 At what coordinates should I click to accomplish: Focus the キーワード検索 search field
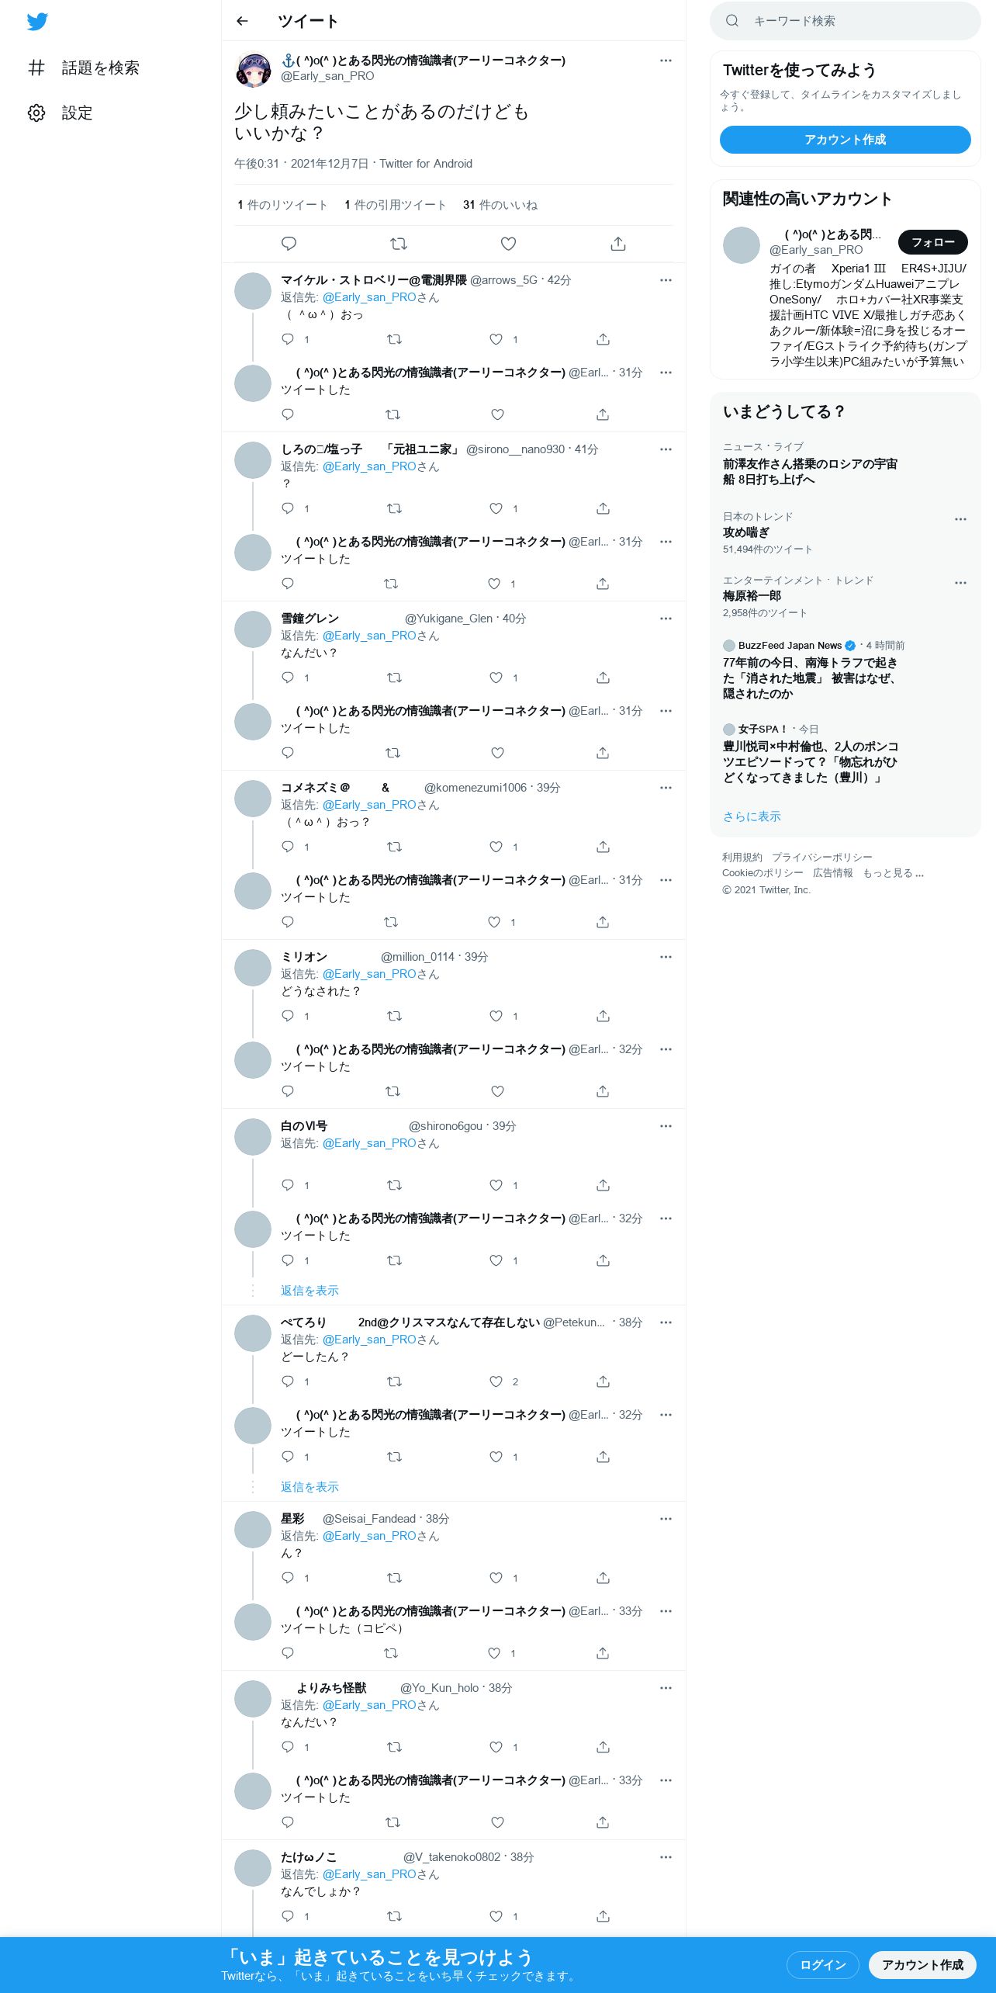coord(846,21)
